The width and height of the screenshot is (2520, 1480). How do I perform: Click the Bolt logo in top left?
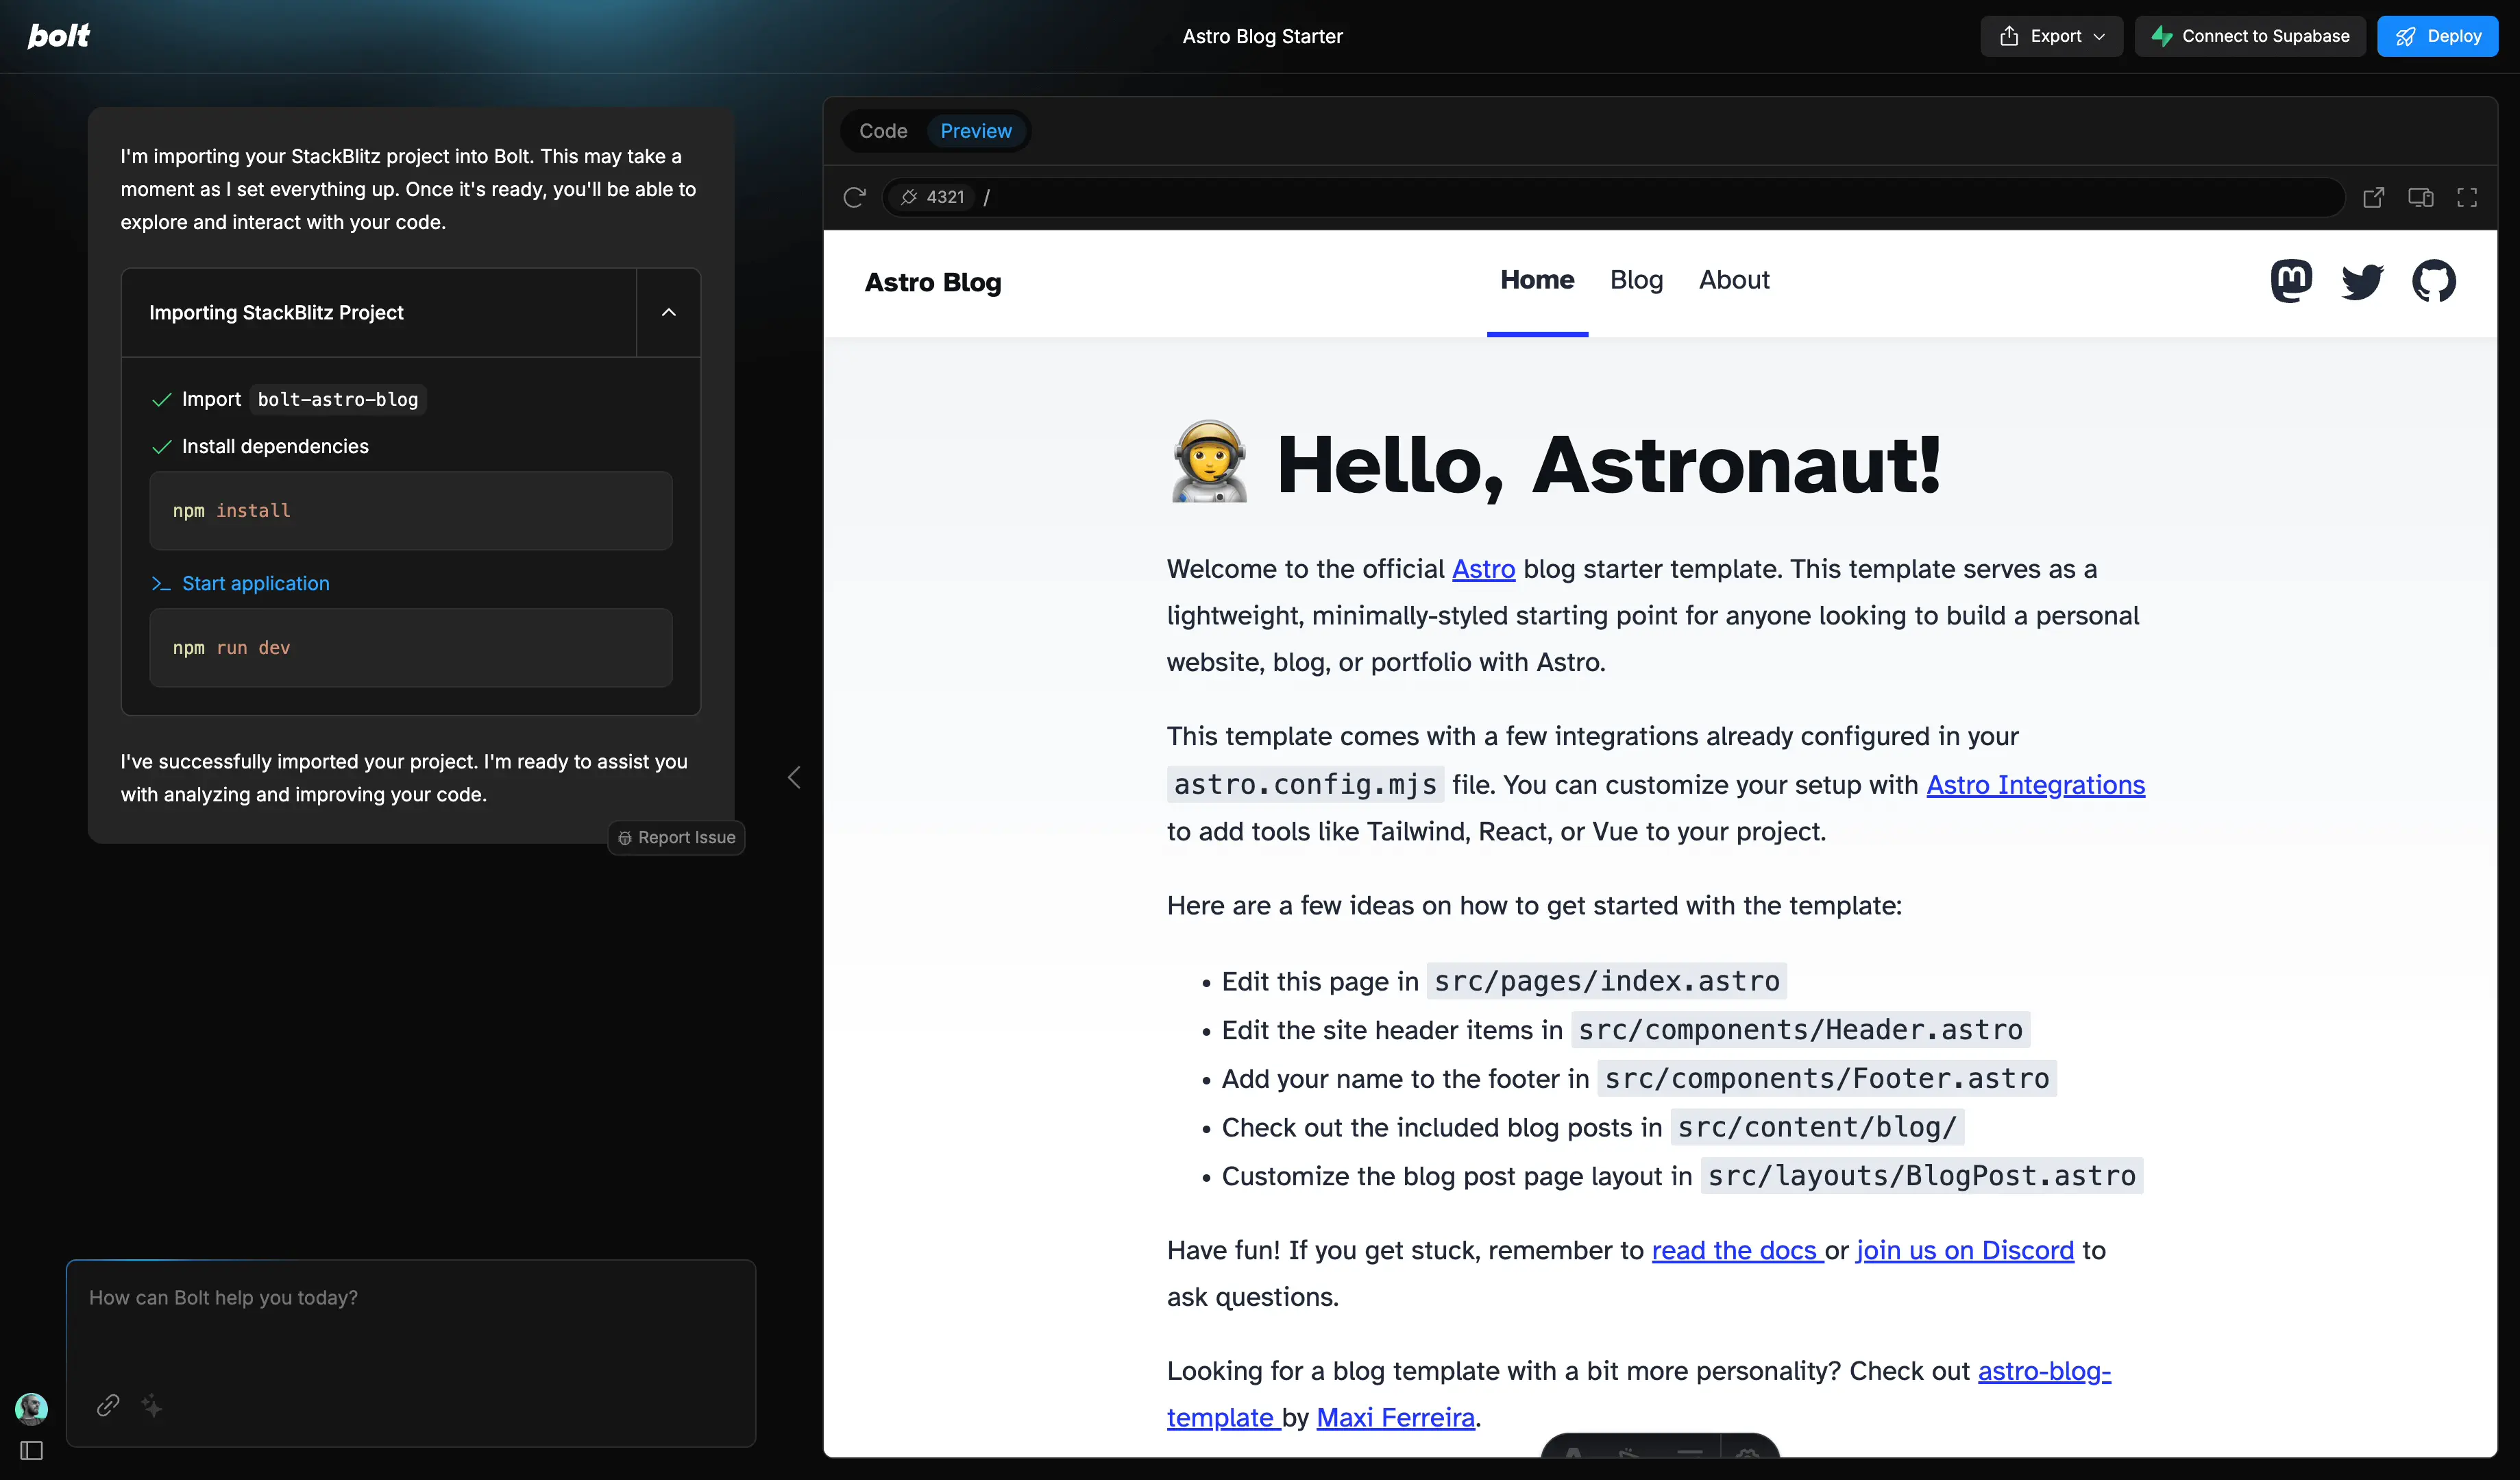58,36
